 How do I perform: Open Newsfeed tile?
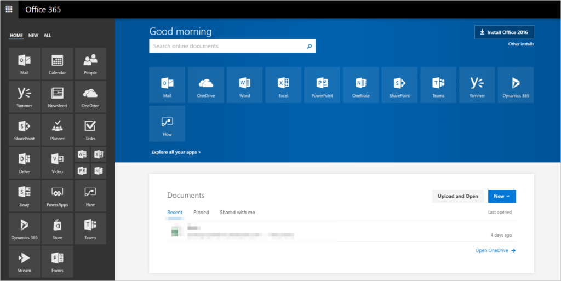57,97
